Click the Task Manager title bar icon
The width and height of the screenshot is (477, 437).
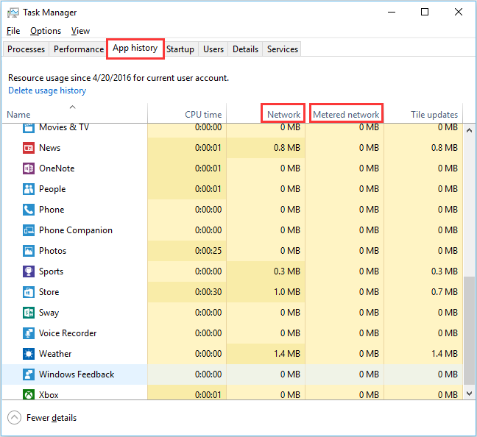(13, 13)
